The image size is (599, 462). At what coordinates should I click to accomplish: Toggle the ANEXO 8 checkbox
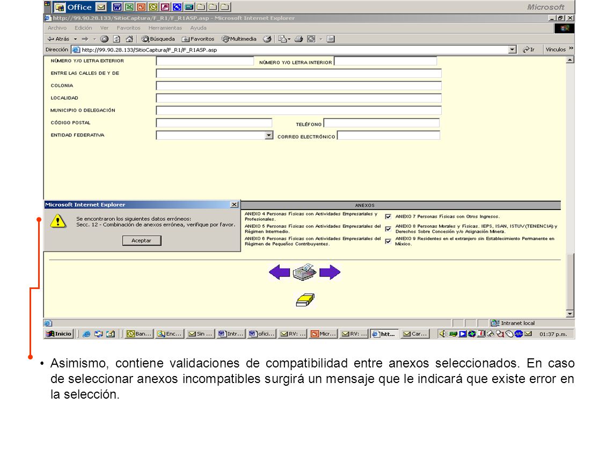(388, 229)
